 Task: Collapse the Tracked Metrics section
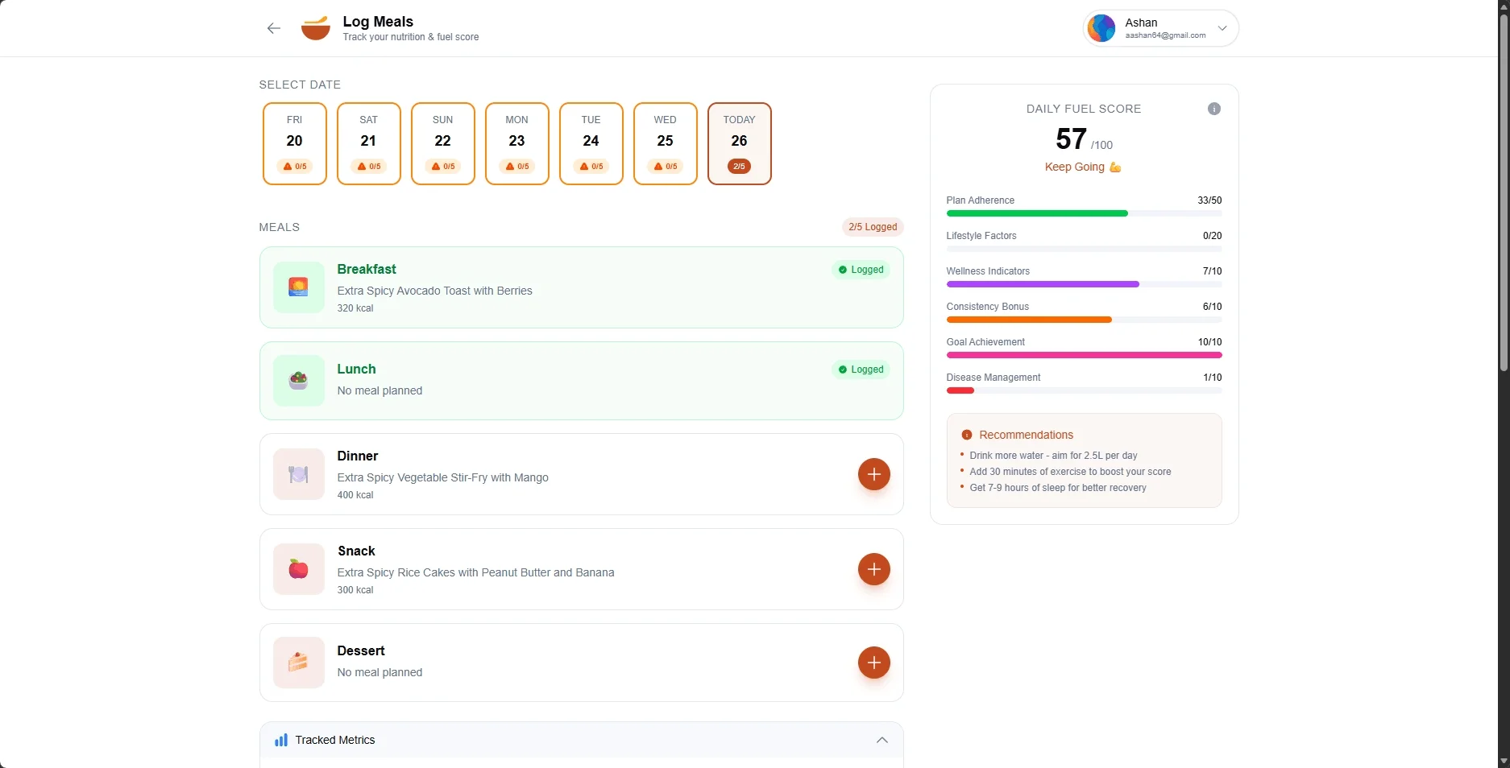[882, 740]
